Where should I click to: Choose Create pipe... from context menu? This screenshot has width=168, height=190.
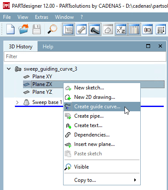pyautogui.click(x=102, y=116)
